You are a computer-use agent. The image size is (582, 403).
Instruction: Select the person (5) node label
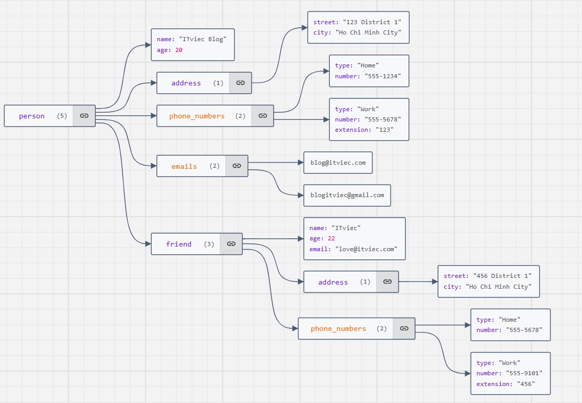tap(43, 116)
